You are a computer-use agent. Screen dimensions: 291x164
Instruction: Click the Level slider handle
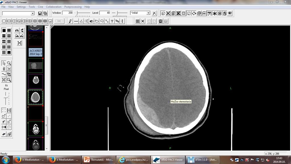(x=117, y=13)
